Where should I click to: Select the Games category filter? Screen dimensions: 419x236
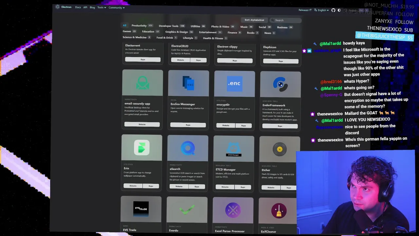tap(129, 31)
